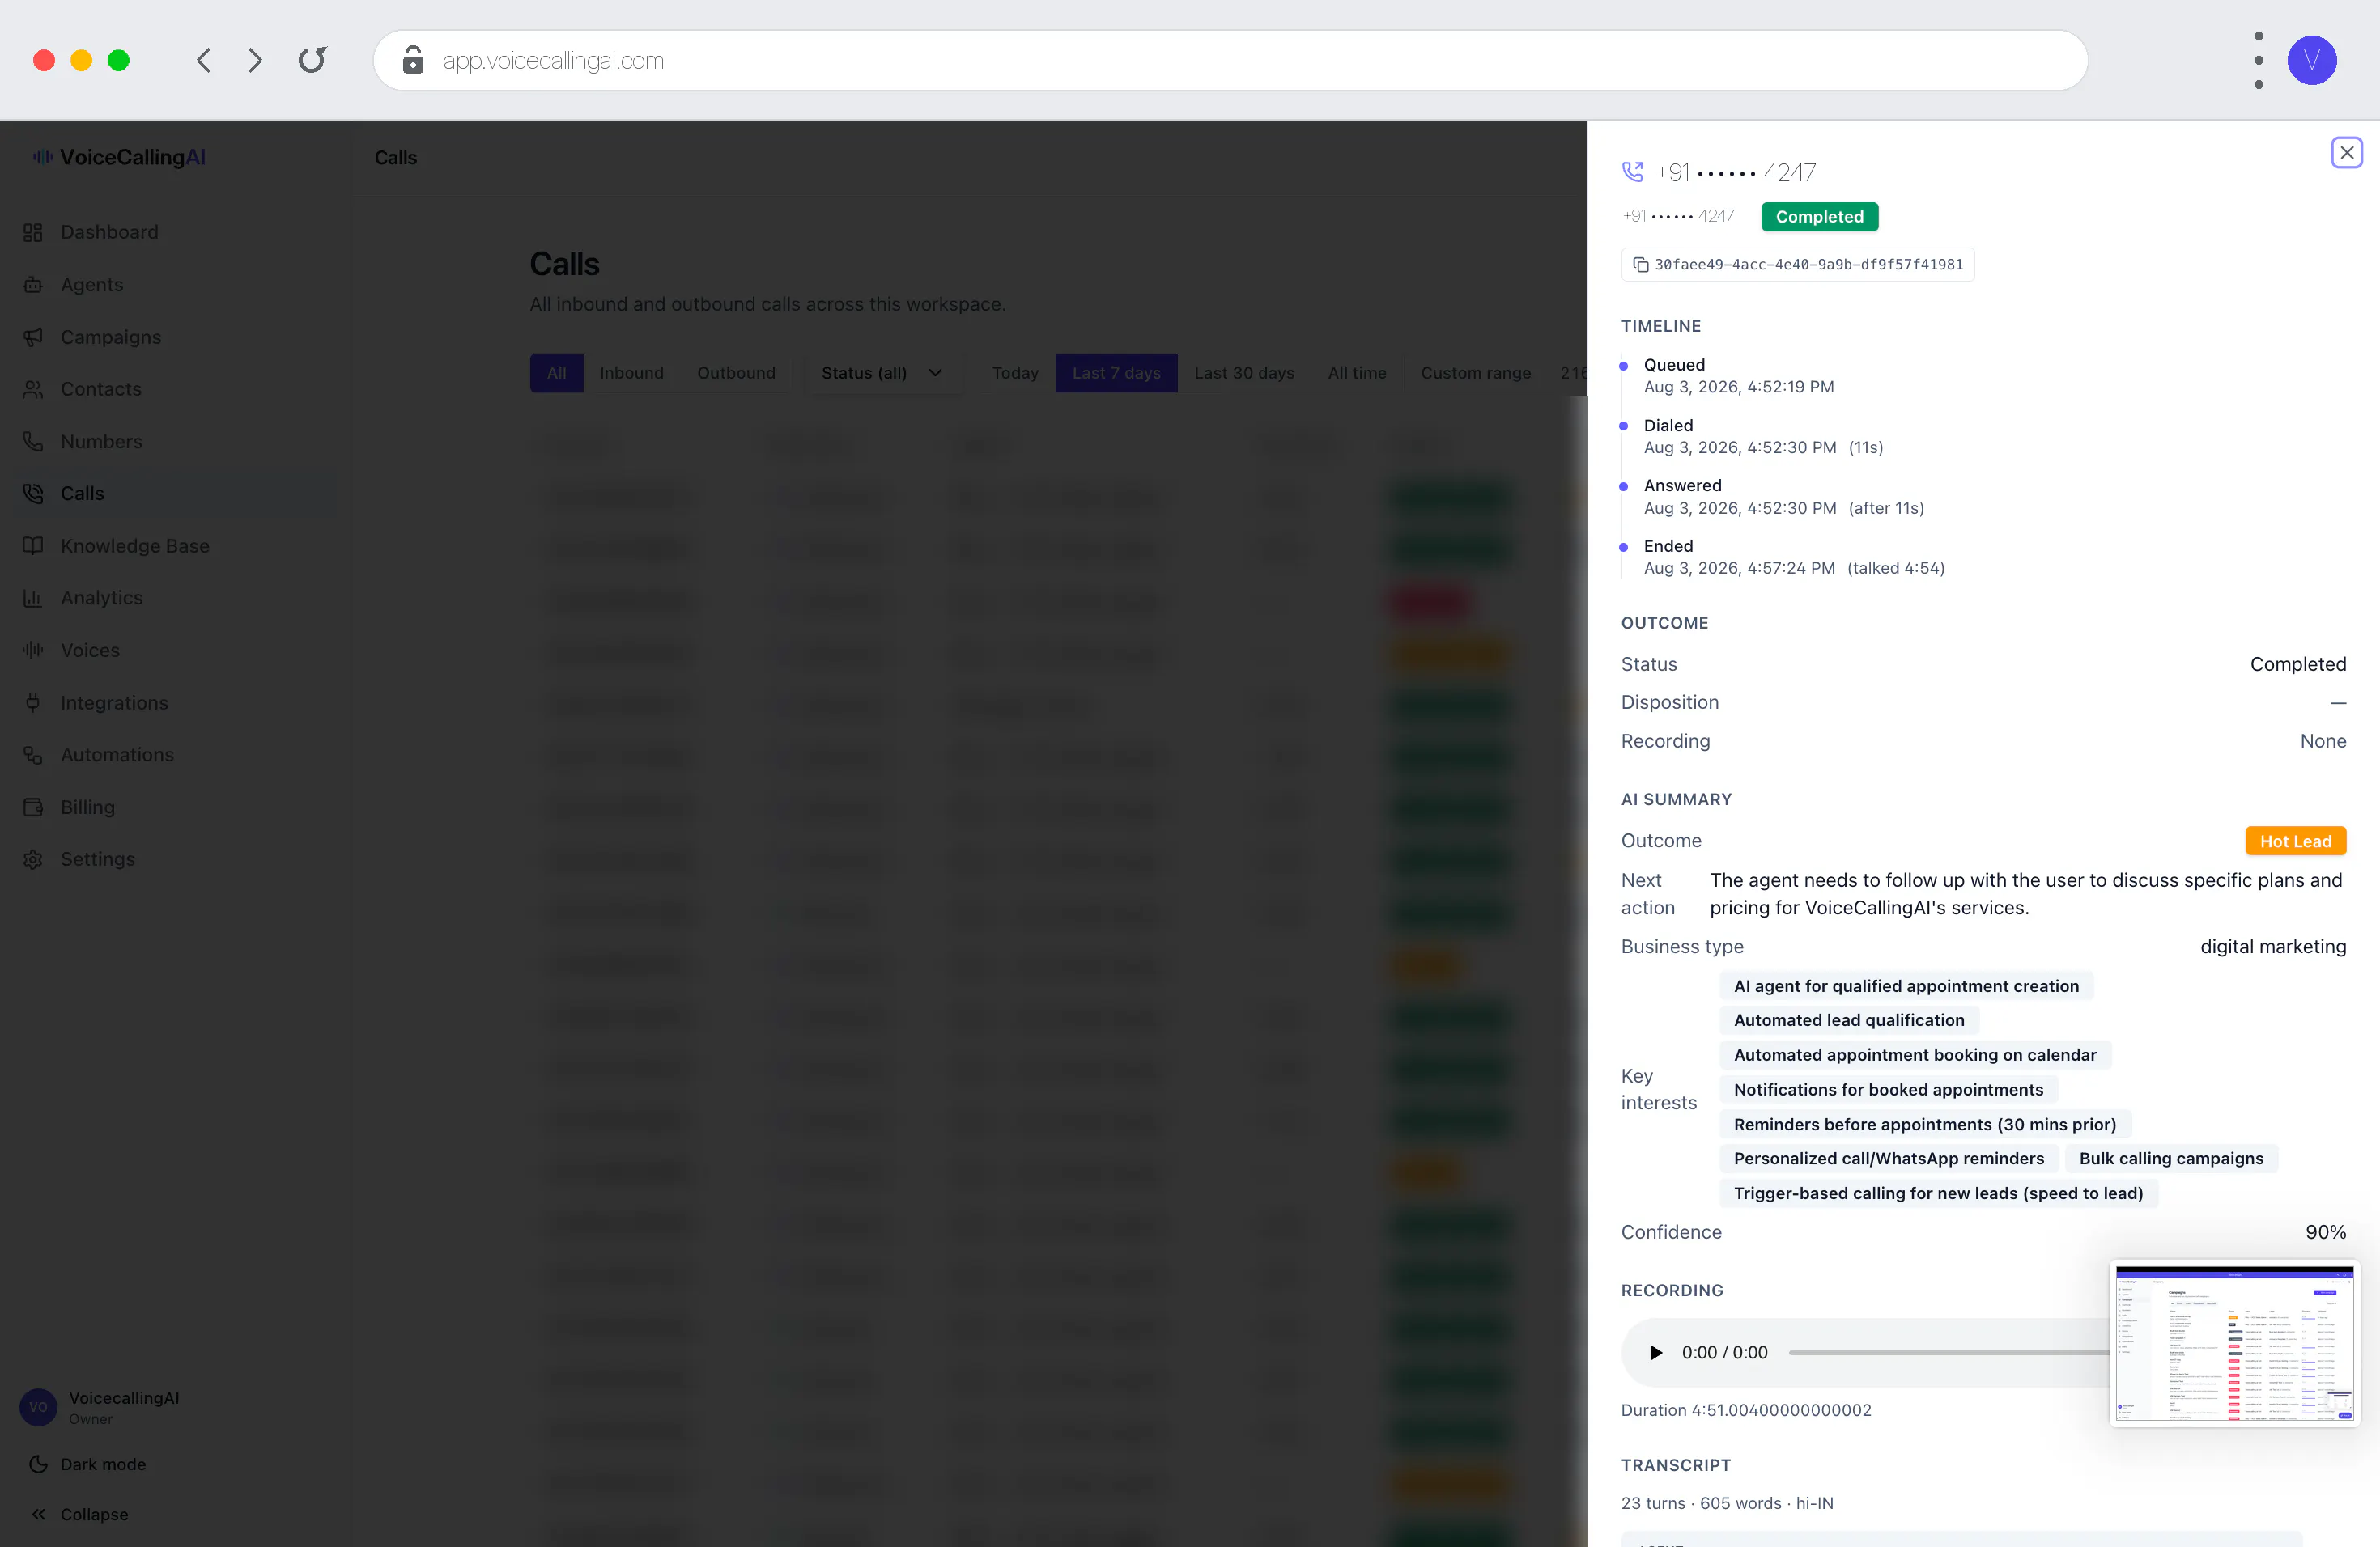Copy the call ID with the copy icon

click(x=1640, y=265)
